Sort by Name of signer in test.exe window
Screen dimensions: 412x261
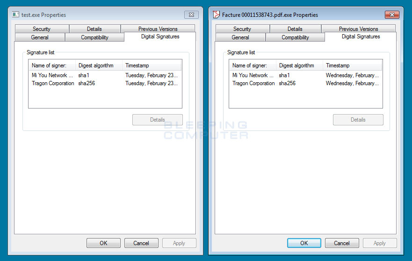click(52, 65)
